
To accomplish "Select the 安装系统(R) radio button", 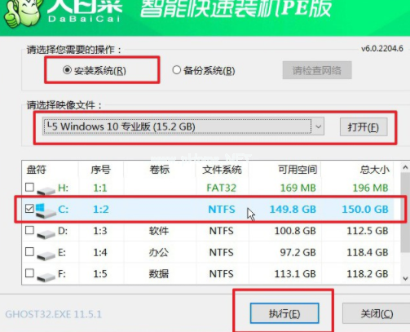I will [x=67, y=70].
